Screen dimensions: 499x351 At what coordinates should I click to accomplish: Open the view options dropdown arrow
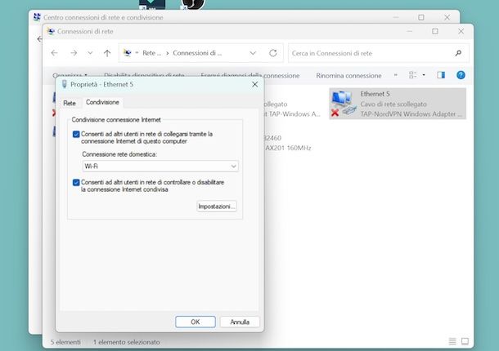(x=424, y=75)
